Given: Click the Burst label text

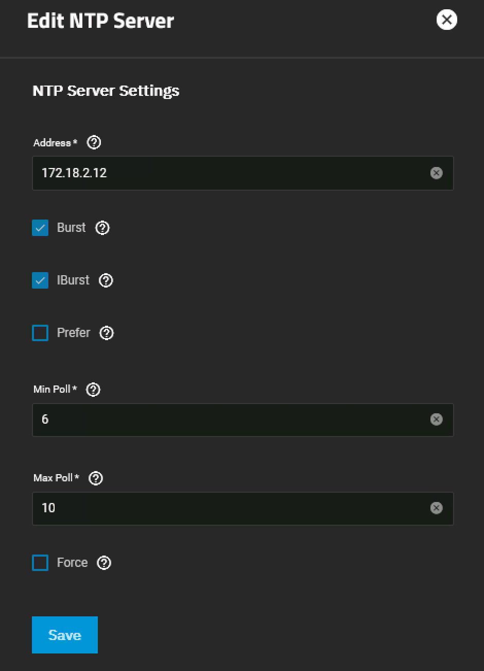Looking at the screenshot, I should pyautogui.click(x=71, y=228).
